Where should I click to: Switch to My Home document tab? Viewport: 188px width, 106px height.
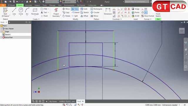click(53, 101)
